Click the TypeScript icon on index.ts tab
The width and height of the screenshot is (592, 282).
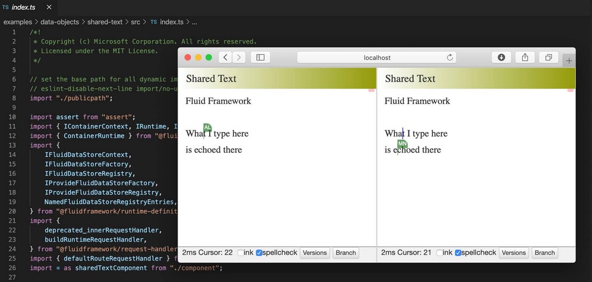(5, 7)
